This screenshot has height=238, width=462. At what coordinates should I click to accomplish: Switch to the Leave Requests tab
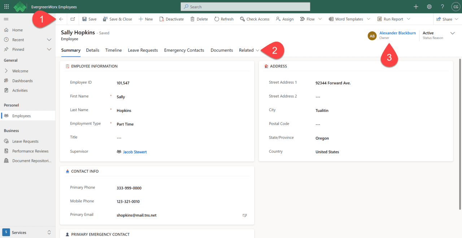(x=143, y=50)
